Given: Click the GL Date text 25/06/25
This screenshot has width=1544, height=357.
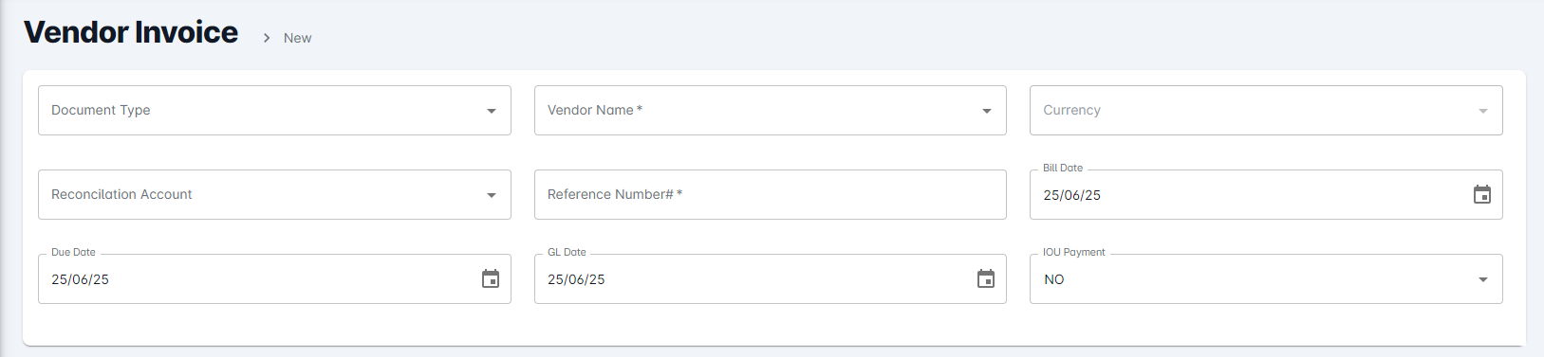Looking at the screenshot, I should tap(576, 279).
